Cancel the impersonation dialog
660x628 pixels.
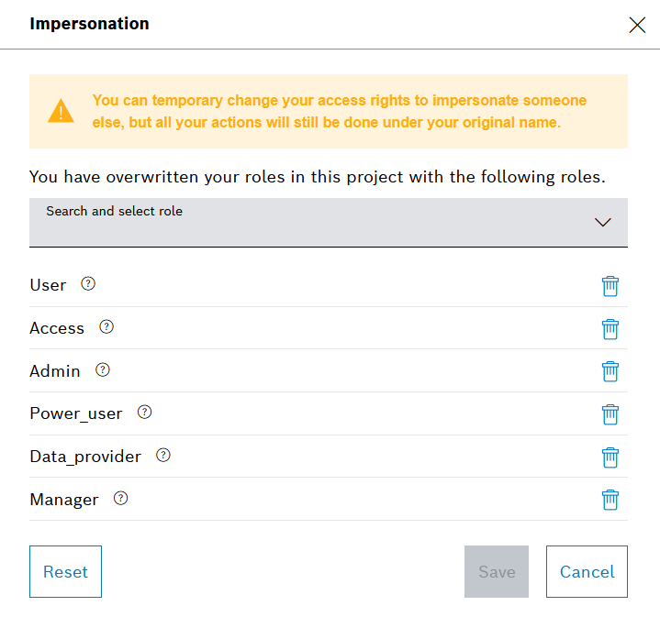tap(587, 571)
